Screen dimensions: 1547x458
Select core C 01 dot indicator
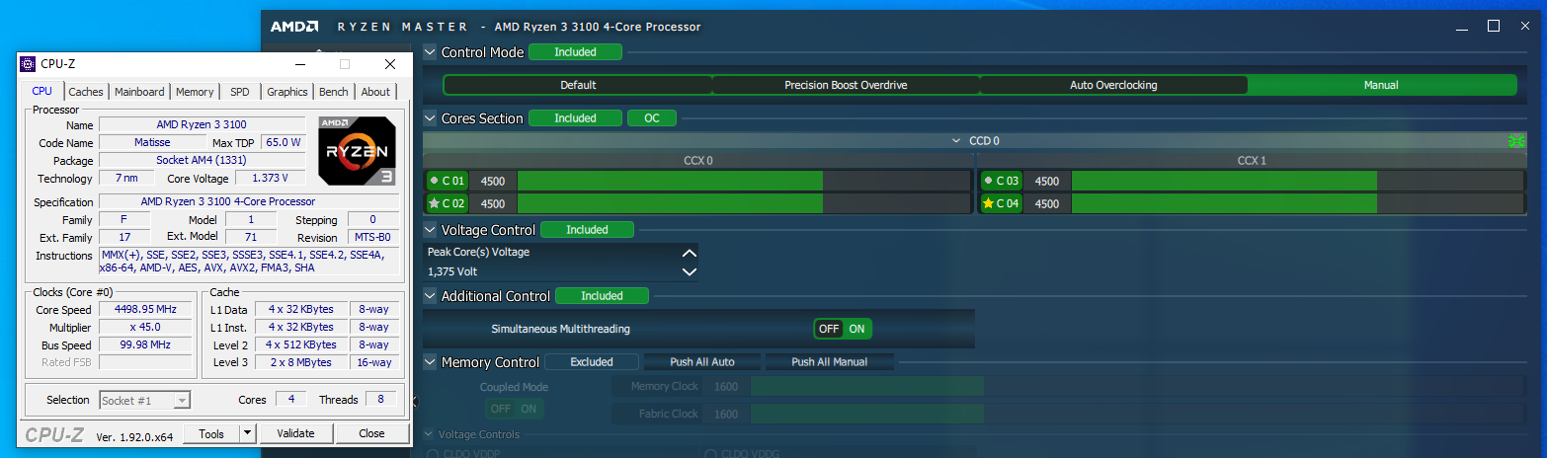[434, 181]
